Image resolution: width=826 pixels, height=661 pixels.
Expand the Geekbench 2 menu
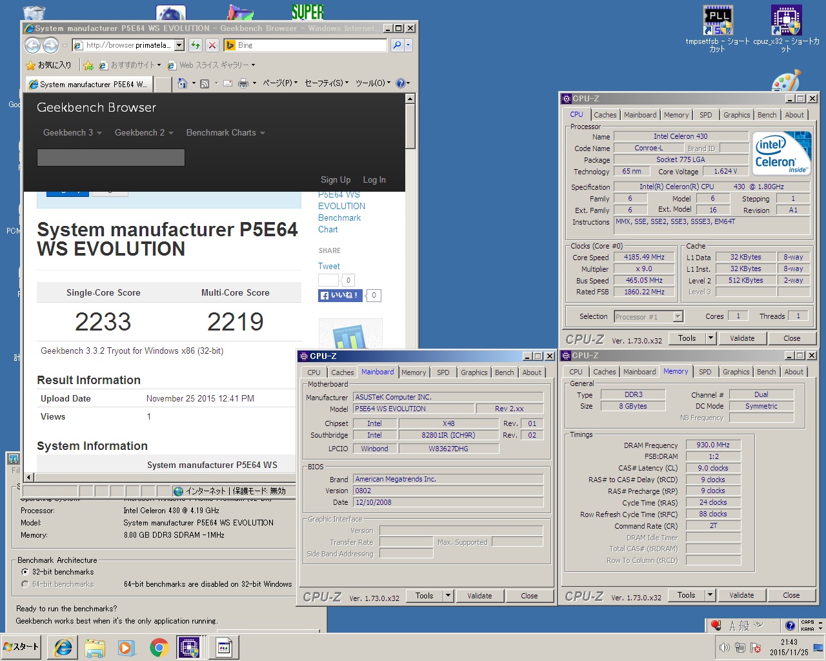pyautogui.click(x=144, y=132)
